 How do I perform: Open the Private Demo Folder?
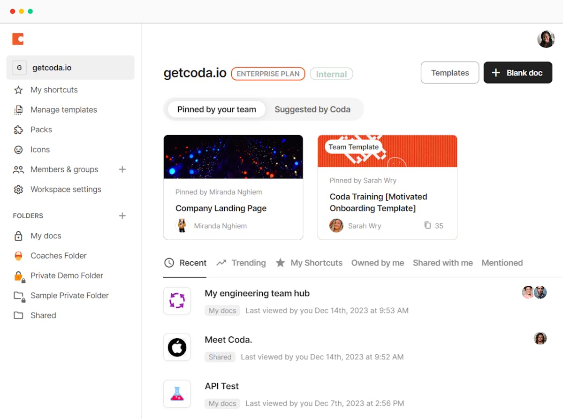pyautogui.click(x=67, y=276)
